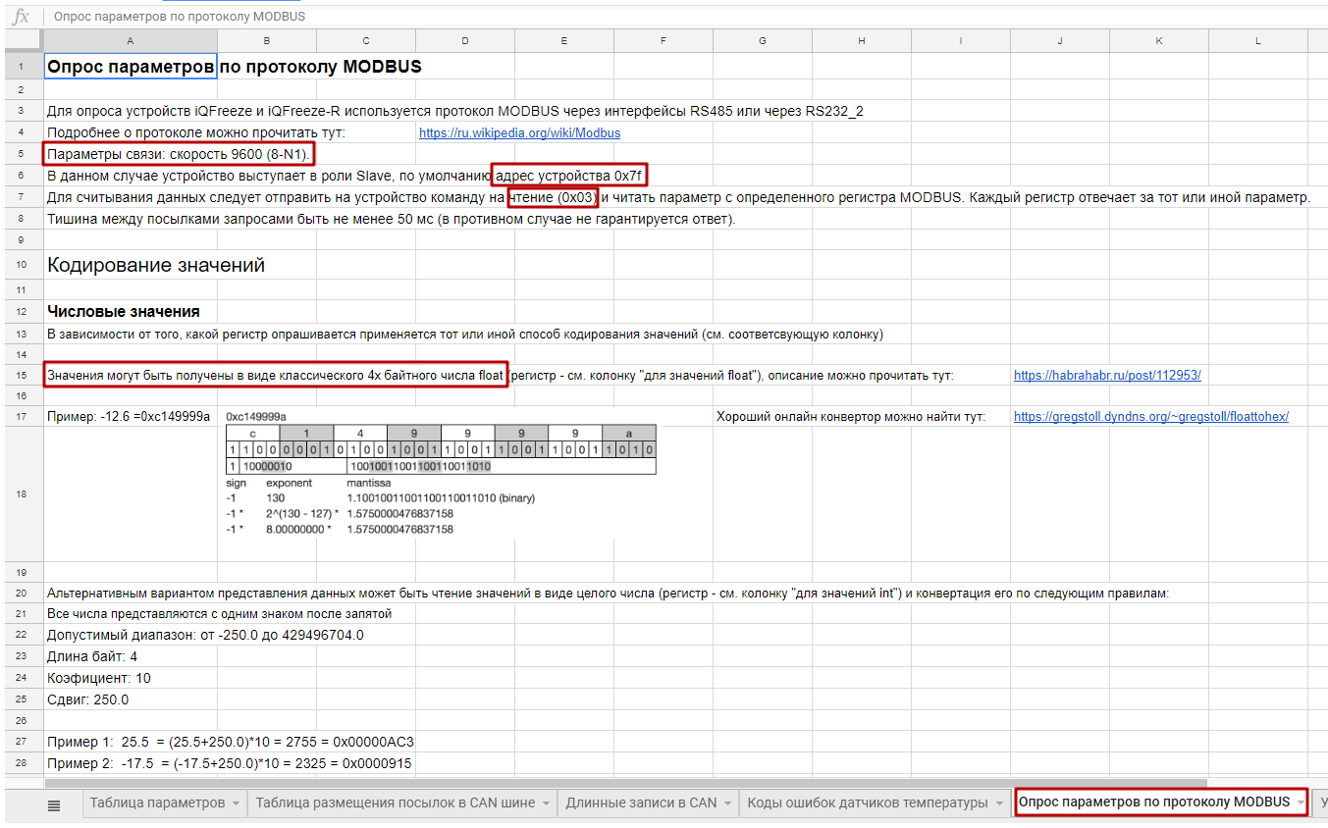Screen dimensions: 1328x828
Task: Select column D header
Action: 464,40
